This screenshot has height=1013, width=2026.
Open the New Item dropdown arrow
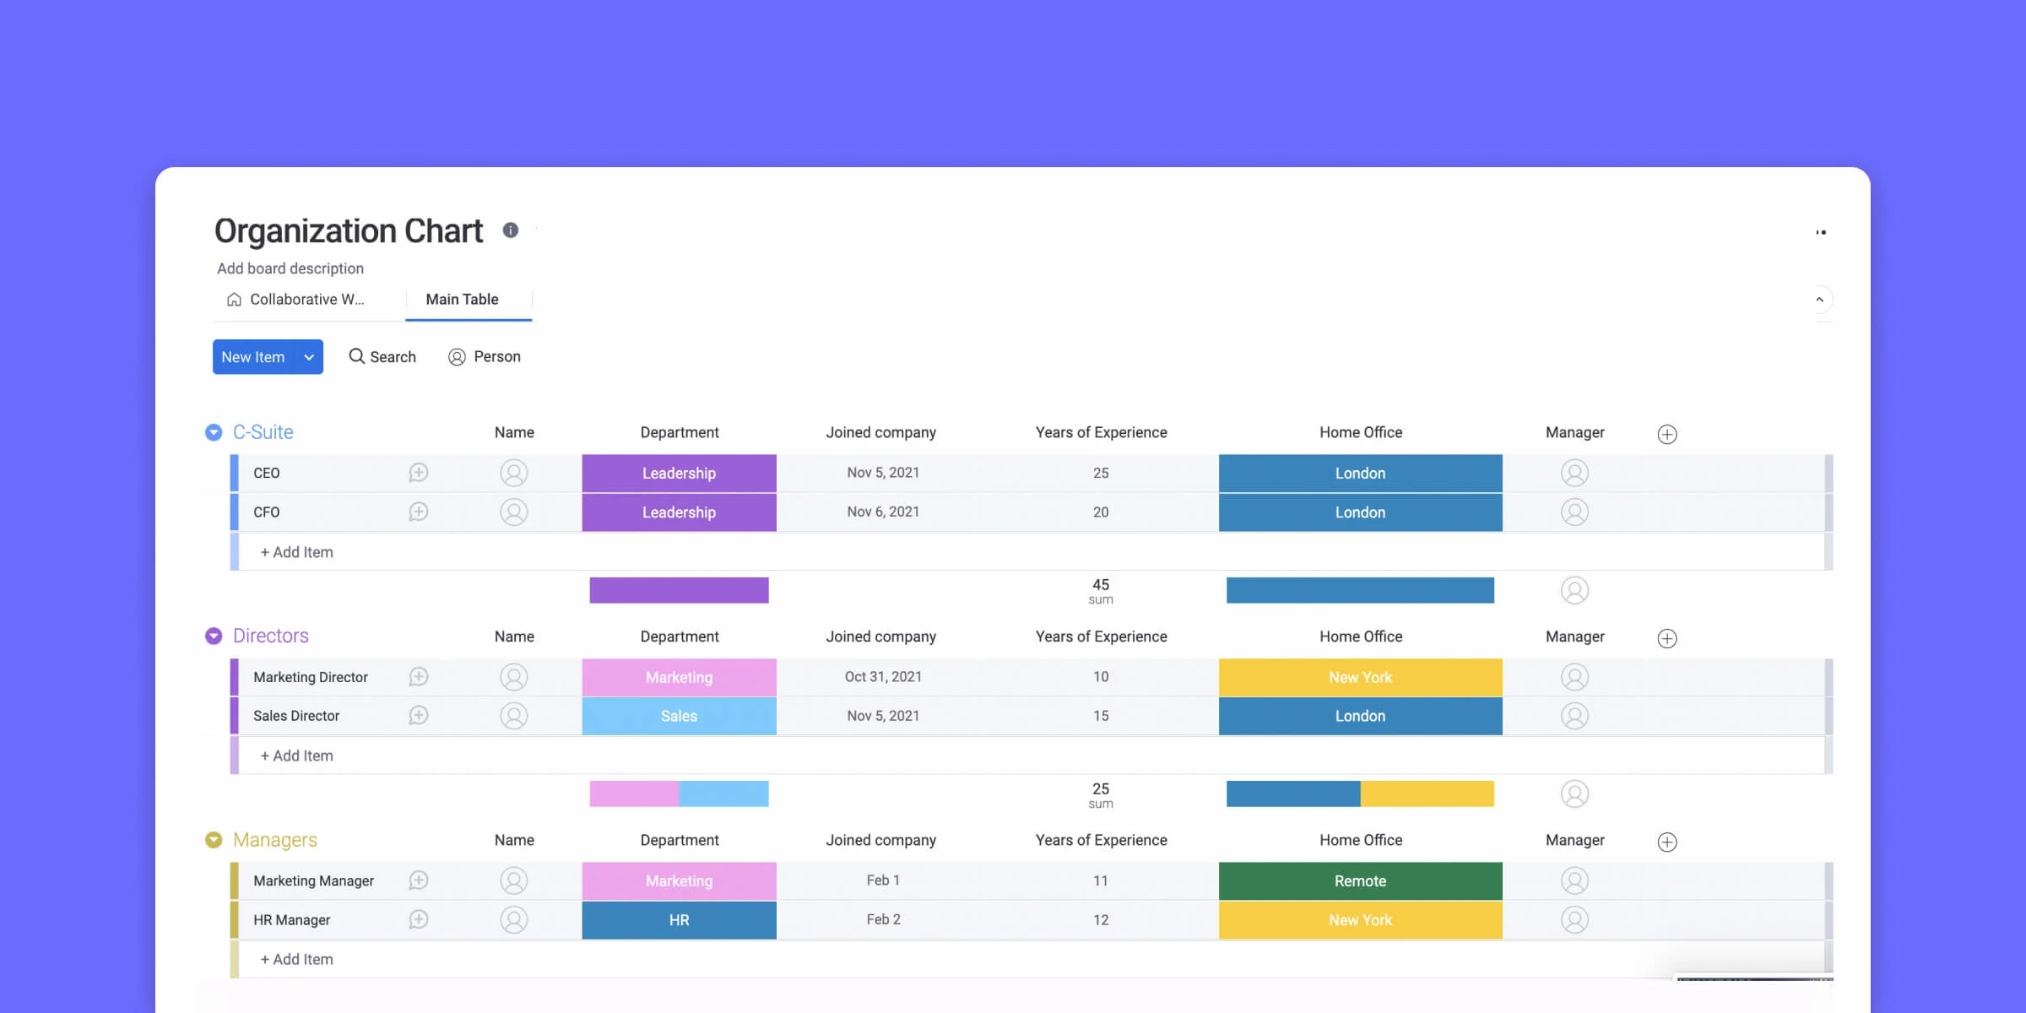coord(308,356)
